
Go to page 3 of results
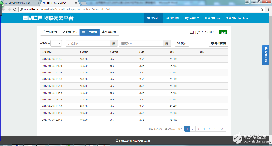(x=198, y=129)
